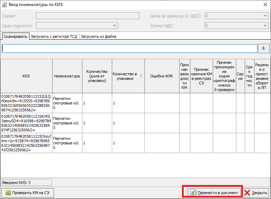Image resolution: width=271 pixels, height=199 pixels.
Task: Click the КИЗ column header
Action: [26, 76]
